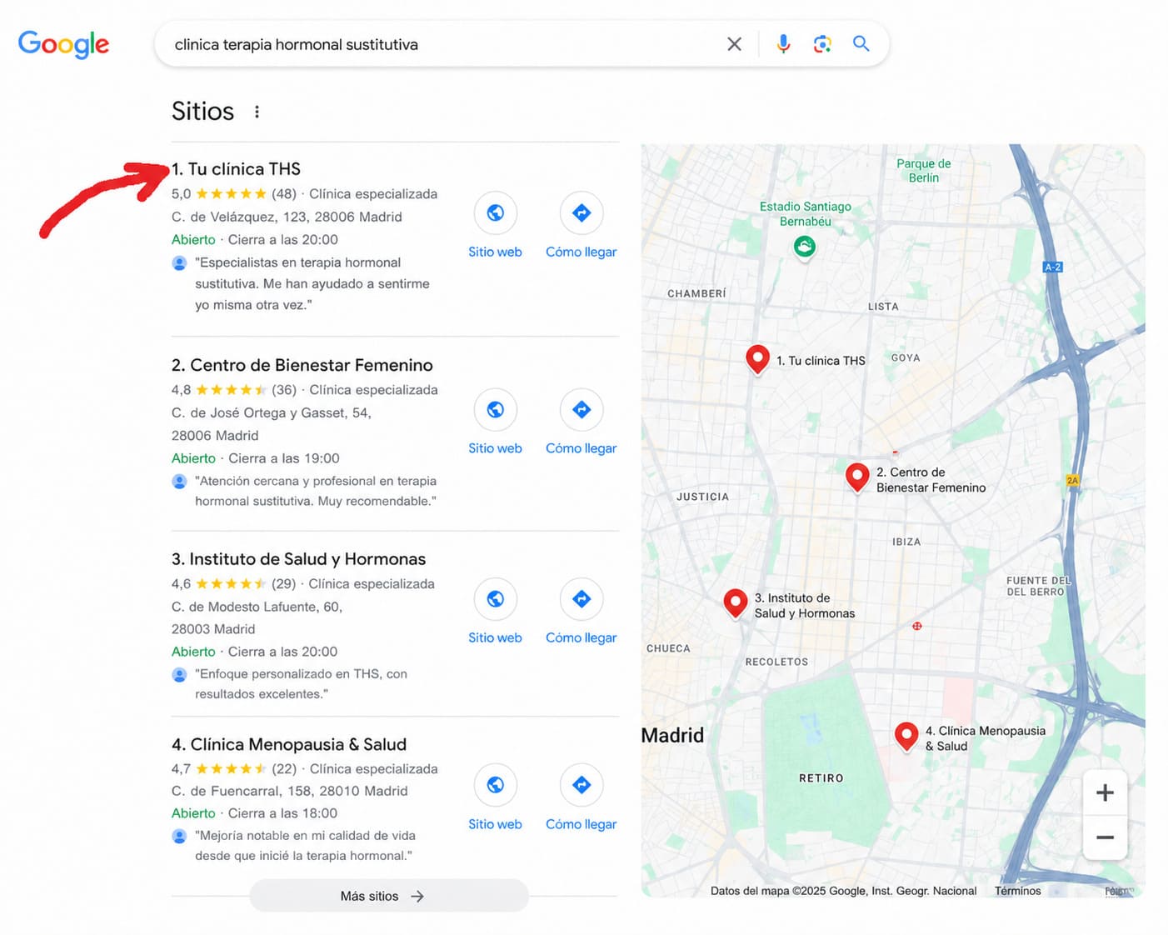1168x935 pixels.
Task: Click the address 'C. de Fuencarral, 158, 28010 Madrid'
Action: 290,791
